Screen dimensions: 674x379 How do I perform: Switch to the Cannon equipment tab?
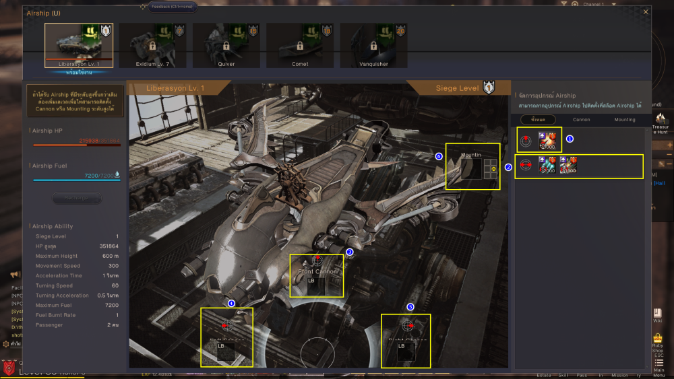(x=581, y=120)
